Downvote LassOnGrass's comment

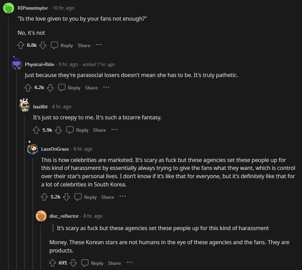point(66,197)
